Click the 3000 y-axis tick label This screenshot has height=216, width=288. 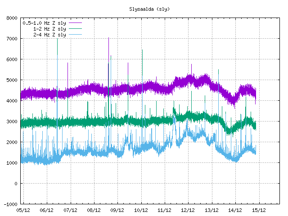click(12, 121)
